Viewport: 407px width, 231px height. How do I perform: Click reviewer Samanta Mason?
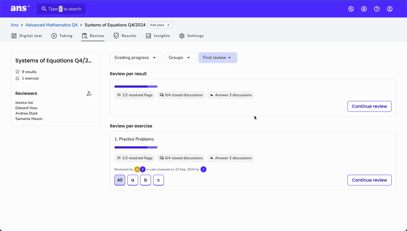coord(29,119)
